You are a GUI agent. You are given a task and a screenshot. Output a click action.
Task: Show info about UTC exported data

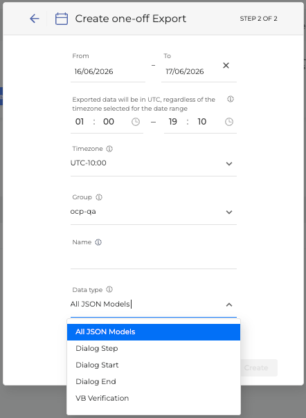pos(231,99)
